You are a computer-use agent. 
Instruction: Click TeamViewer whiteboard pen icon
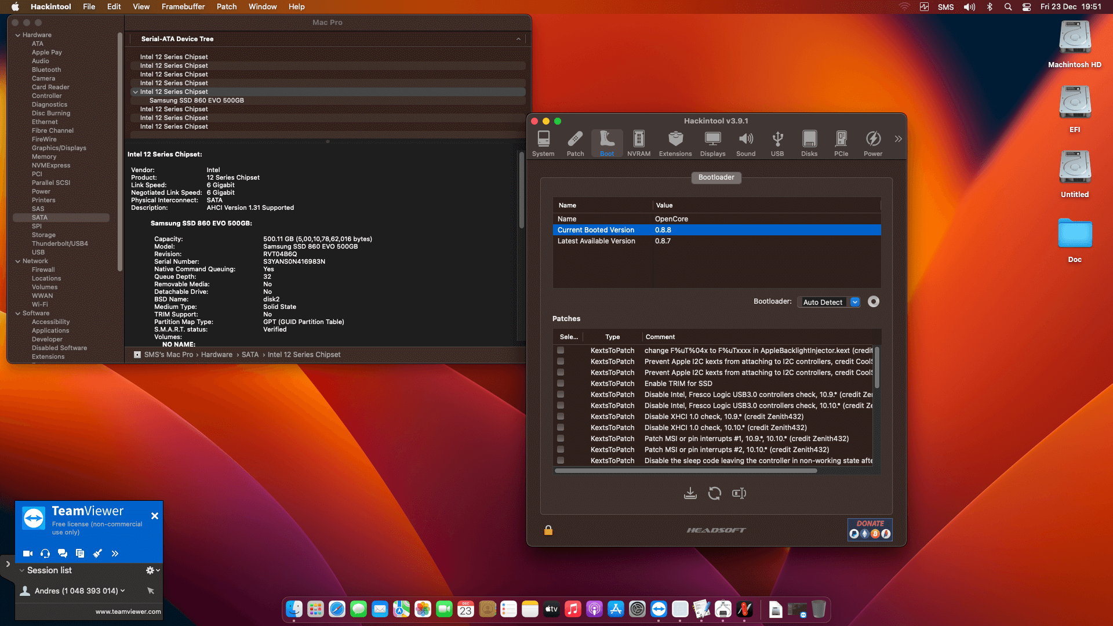97,554
